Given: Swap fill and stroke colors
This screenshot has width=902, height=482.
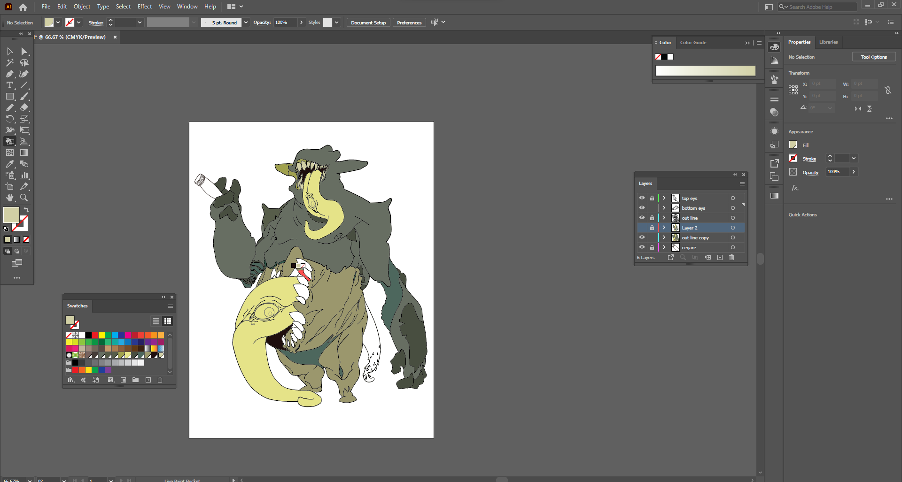Looking at the screenshot, I should 26,210.
